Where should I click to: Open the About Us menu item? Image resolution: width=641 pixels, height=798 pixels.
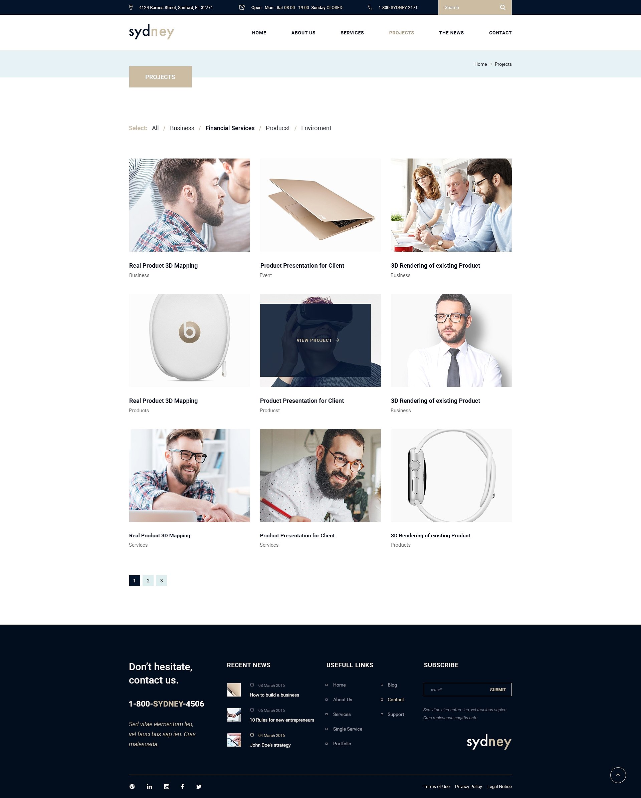tap(303, 32)
